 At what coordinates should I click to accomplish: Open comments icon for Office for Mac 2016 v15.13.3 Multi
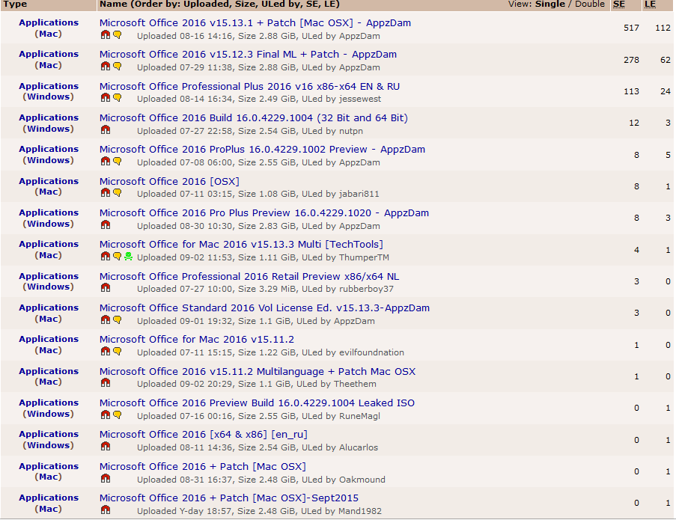click(118, 257)
